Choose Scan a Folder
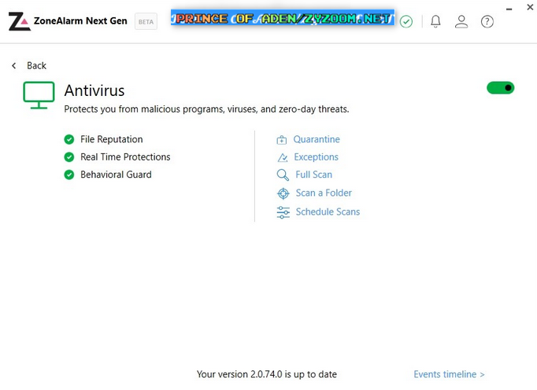 [324, 193]
